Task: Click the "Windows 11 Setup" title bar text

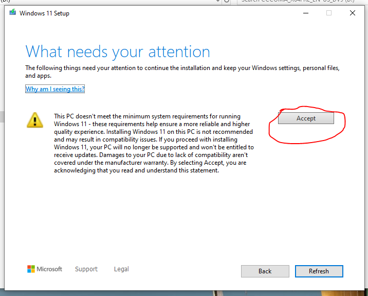Action: coord(44,13)
